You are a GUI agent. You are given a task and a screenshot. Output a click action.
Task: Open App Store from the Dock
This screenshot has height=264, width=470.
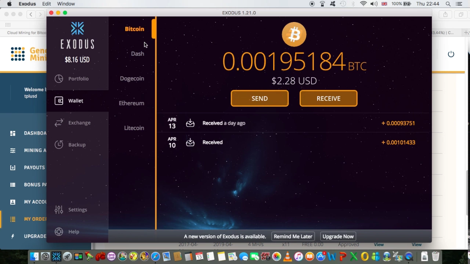[321, 256]
